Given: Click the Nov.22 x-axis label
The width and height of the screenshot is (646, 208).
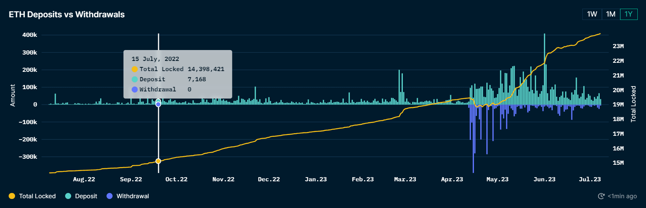Looking at the screenshot, I should tap(223, 179).
